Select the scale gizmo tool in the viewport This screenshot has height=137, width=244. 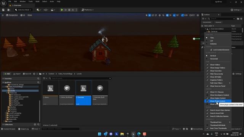coord(156,15)
